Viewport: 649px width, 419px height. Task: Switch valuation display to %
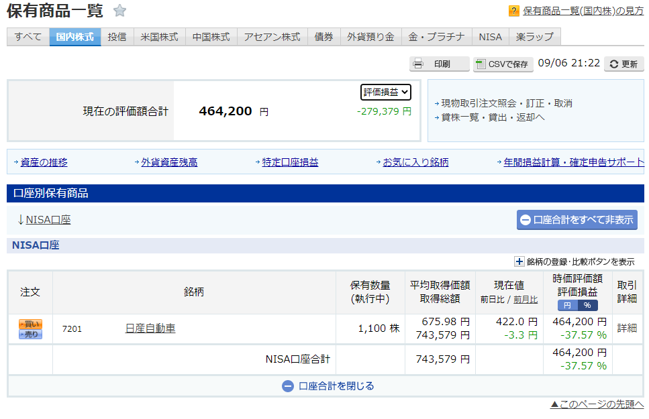pyautogui.click(x=587, y=305)
